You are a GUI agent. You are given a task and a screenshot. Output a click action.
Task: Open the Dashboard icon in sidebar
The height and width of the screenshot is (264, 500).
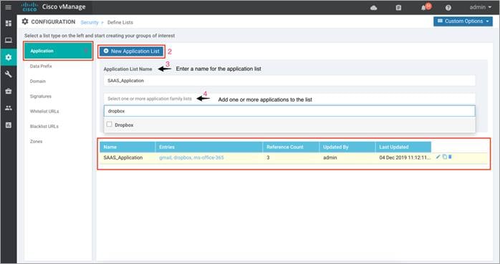point(9,23)
